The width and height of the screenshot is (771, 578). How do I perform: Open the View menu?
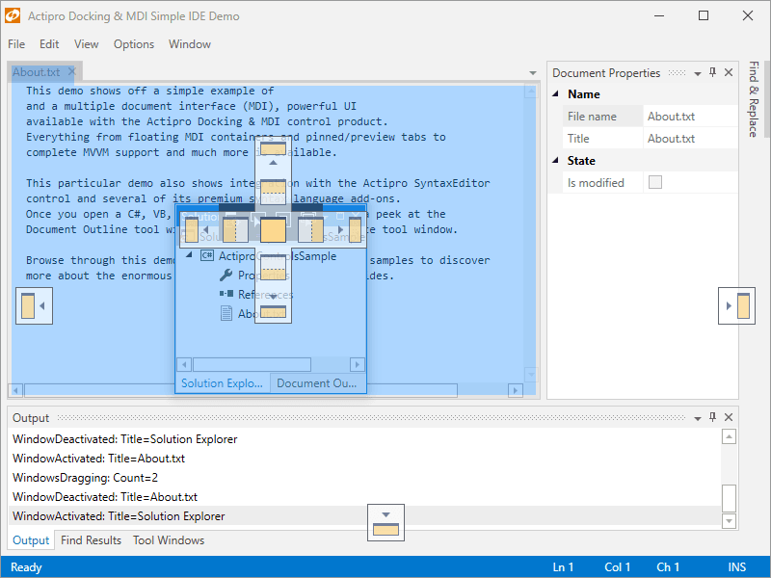coord(86,43)
